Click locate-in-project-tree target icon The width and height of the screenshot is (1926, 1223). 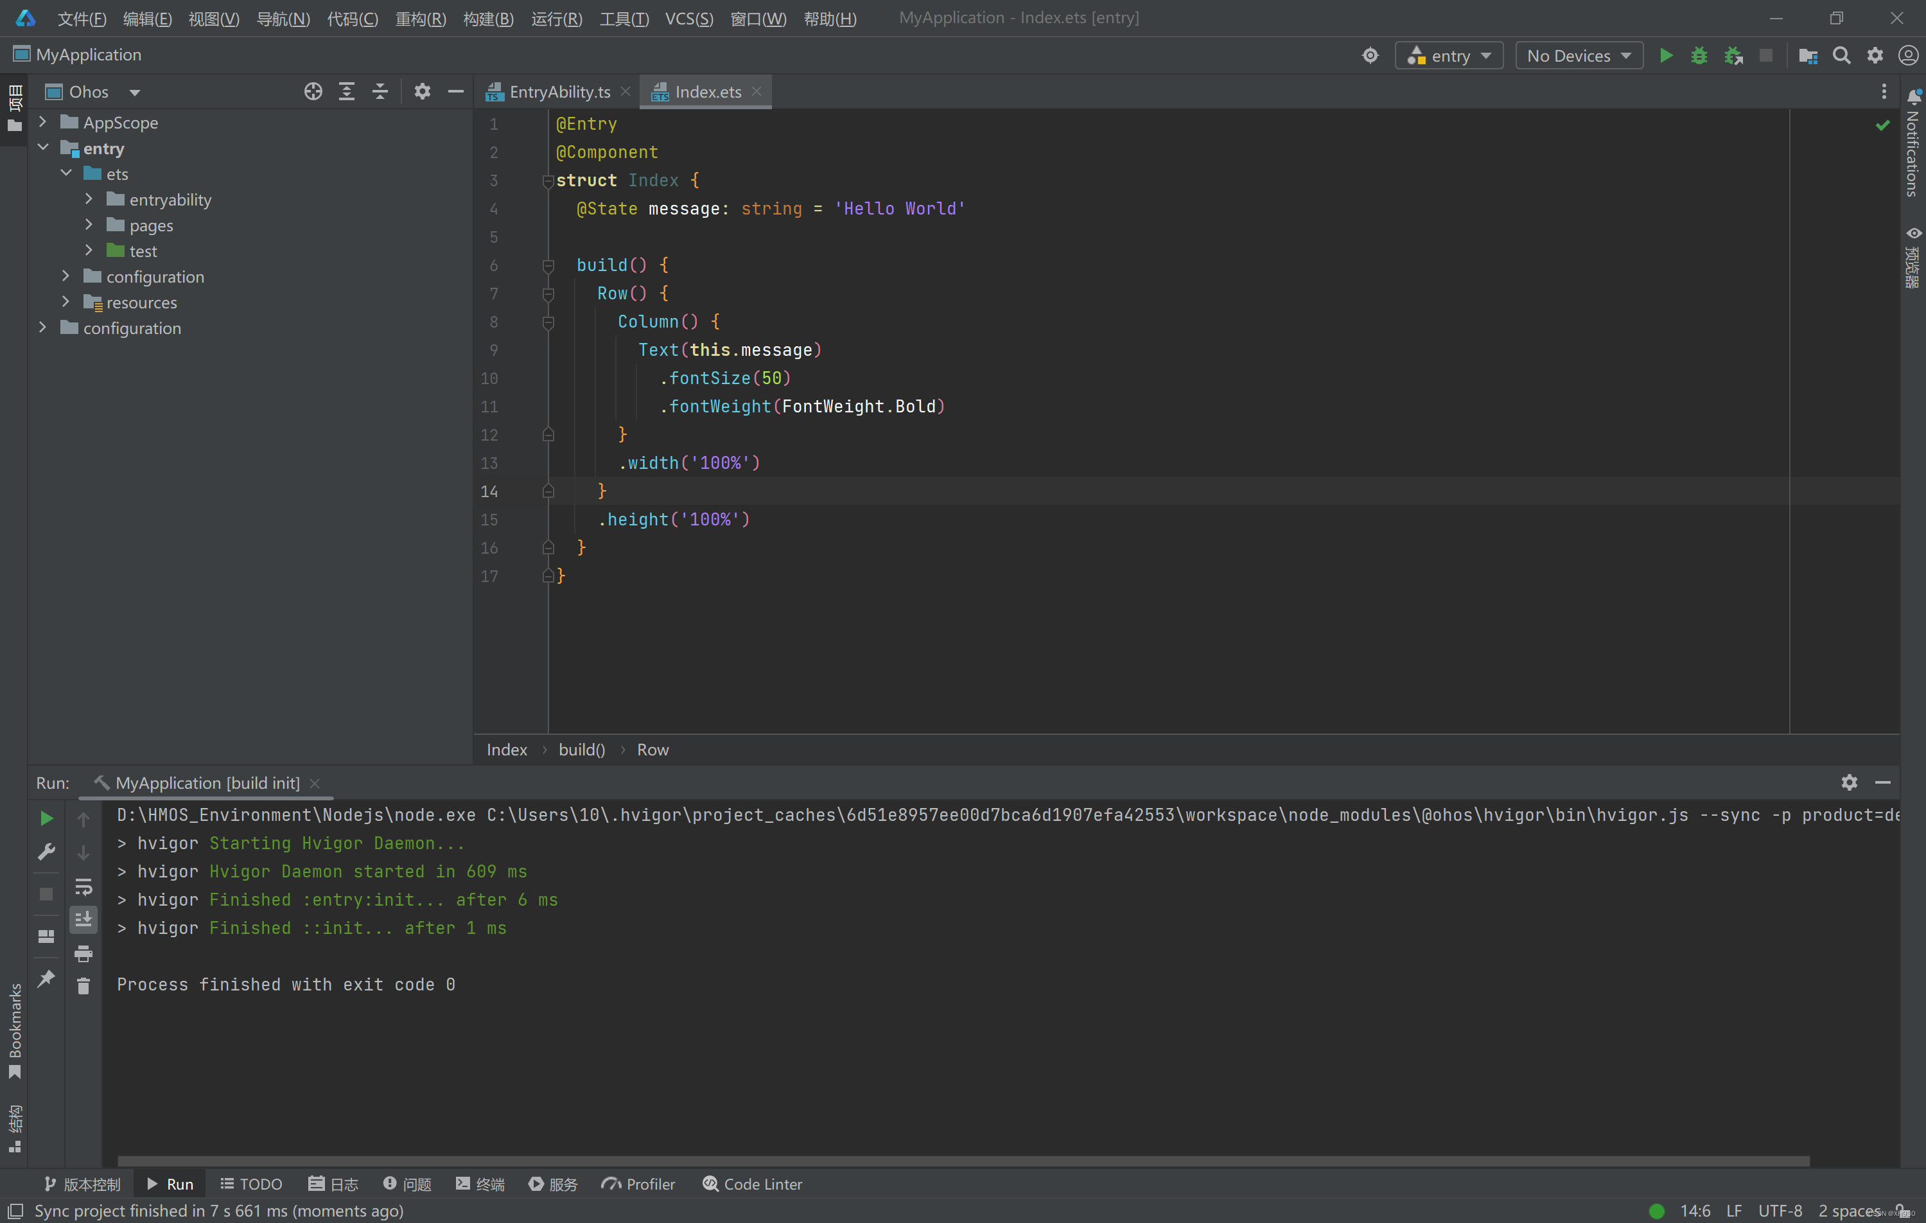tap(313, 91)
